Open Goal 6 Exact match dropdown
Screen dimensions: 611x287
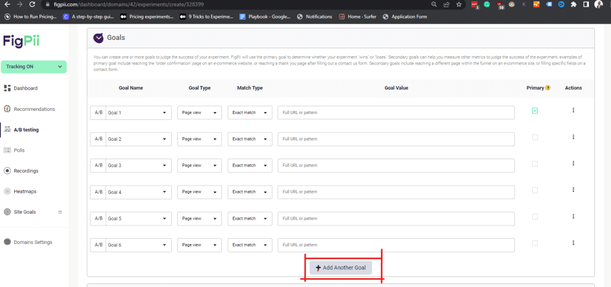pos(250,245)
